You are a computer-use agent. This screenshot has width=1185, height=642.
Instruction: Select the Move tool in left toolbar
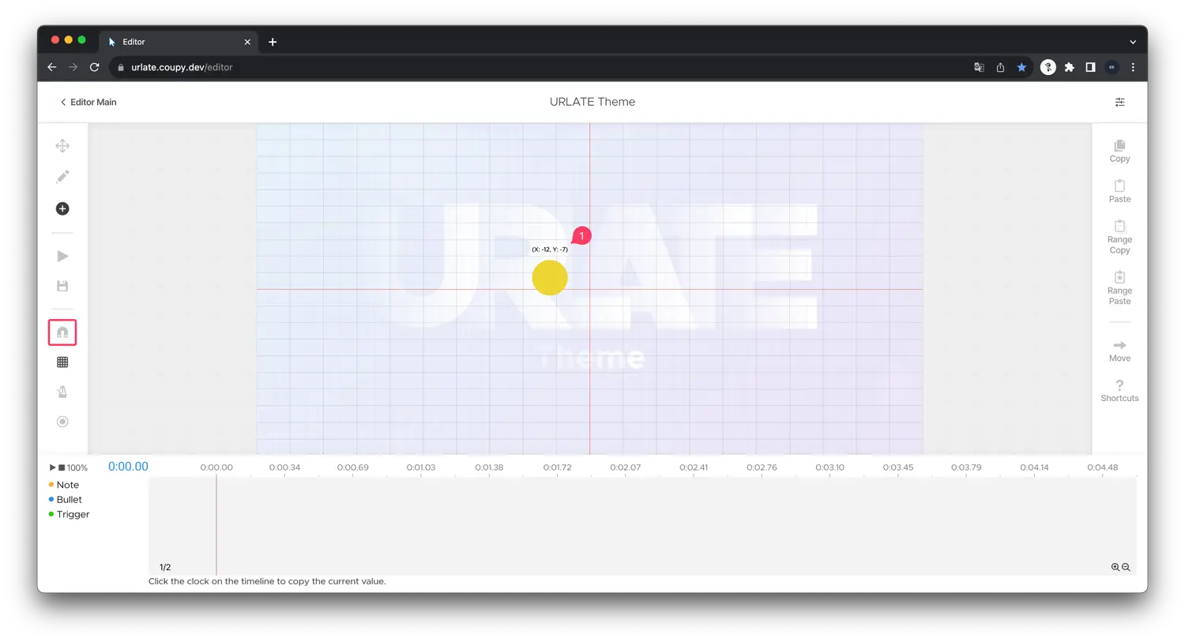point(62,146)
